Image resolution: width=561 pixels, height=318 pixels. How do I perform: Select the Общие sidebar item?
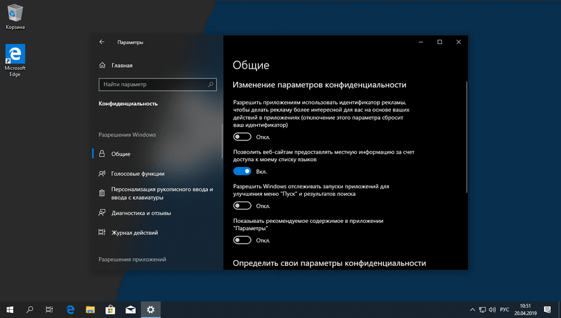tap(158, 154)
